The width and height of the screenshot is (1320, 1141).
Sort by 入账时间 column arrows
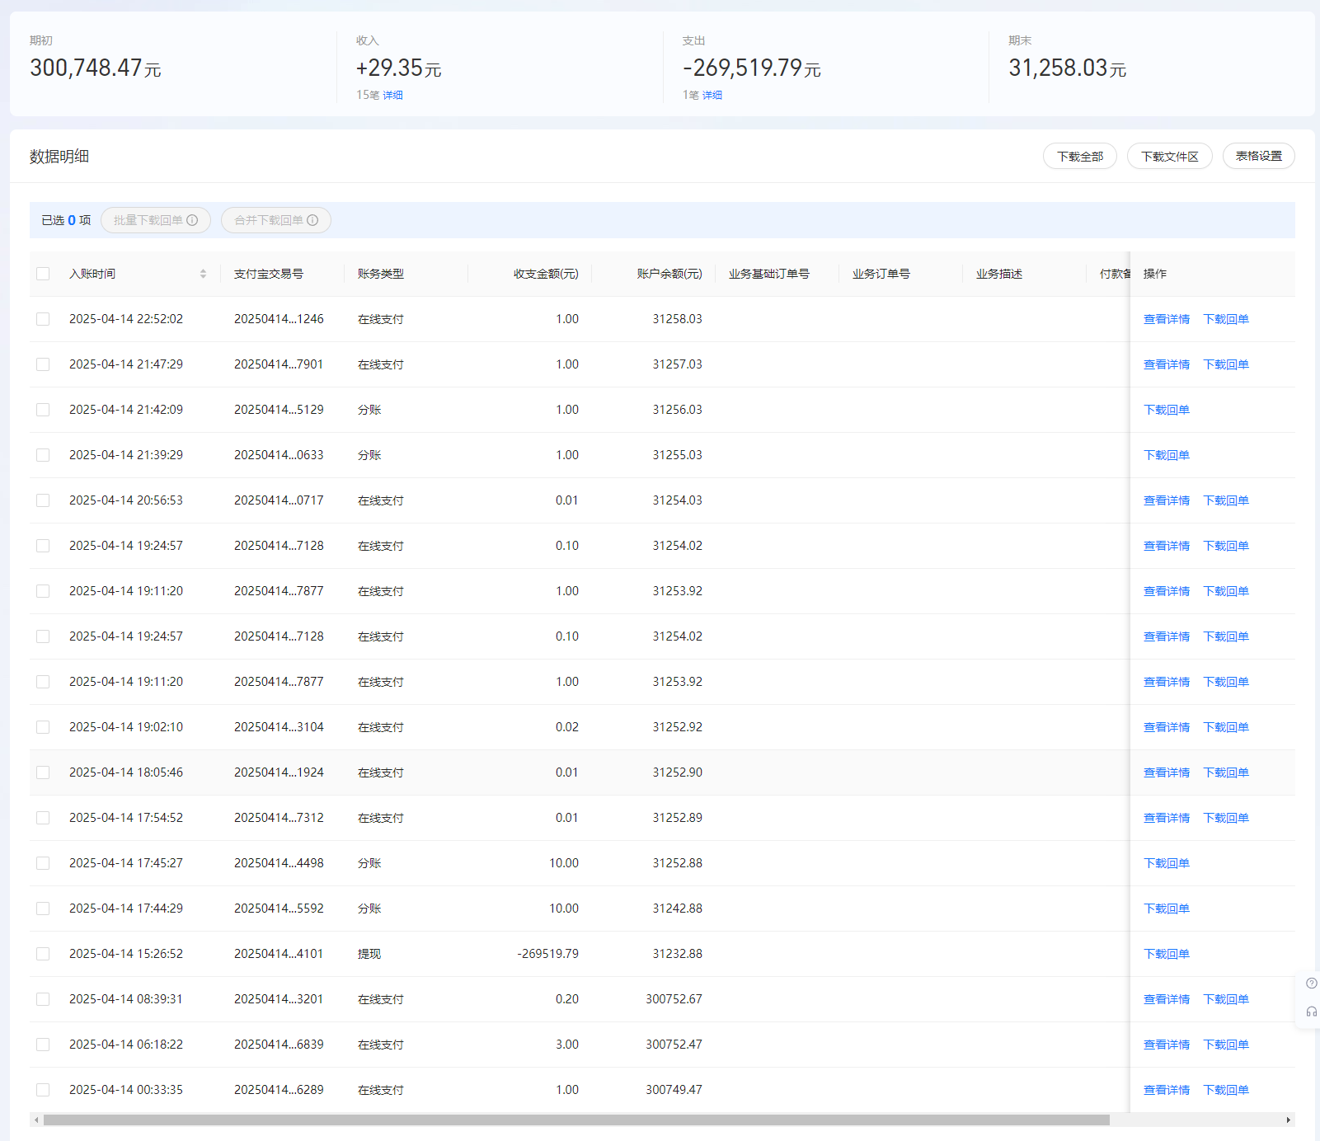click(x=203, y=274)
